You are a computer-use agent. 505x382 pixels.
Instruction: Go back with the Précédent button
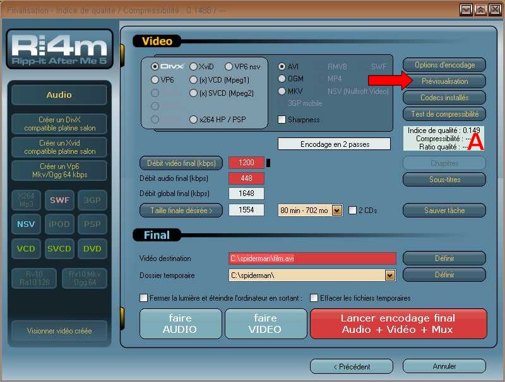351,366
